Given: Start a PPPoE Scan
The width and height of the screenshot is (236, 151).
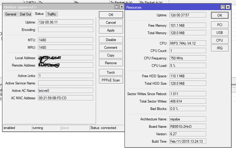Looking at the screenshot, I should [111, 80].
